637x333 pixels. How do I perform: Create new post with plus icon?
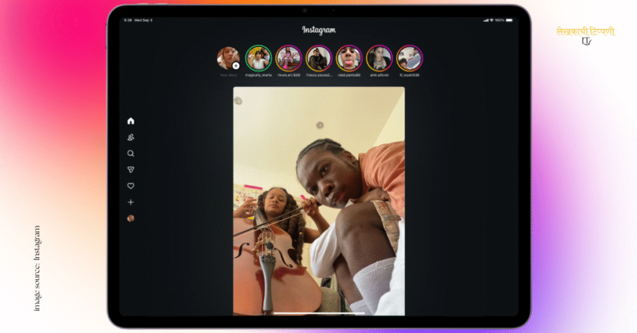(131, 203)
